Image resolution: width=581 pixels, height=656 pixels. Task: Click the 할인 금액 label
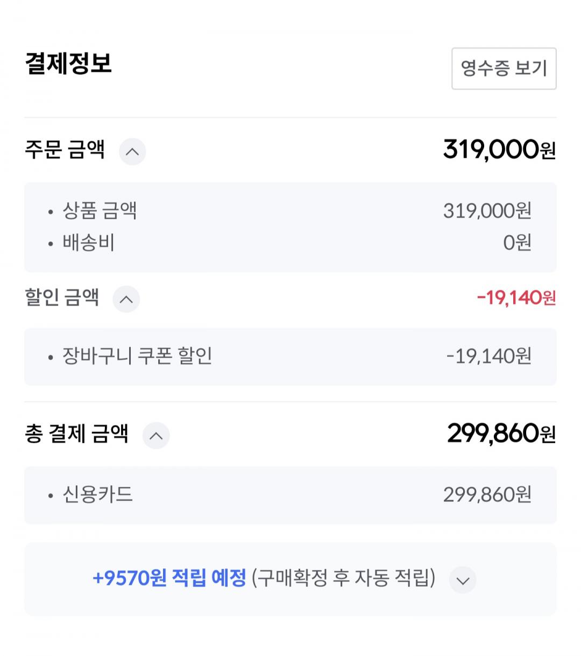pyautogui.click(x=62, y=297)
